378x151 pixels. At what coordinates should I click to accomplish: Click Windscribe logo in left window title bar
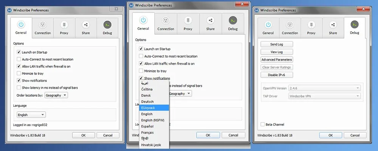9,10
